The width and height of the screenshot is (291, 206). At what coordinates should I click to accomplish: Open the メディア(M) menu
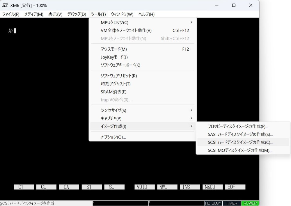click(33, 14)
